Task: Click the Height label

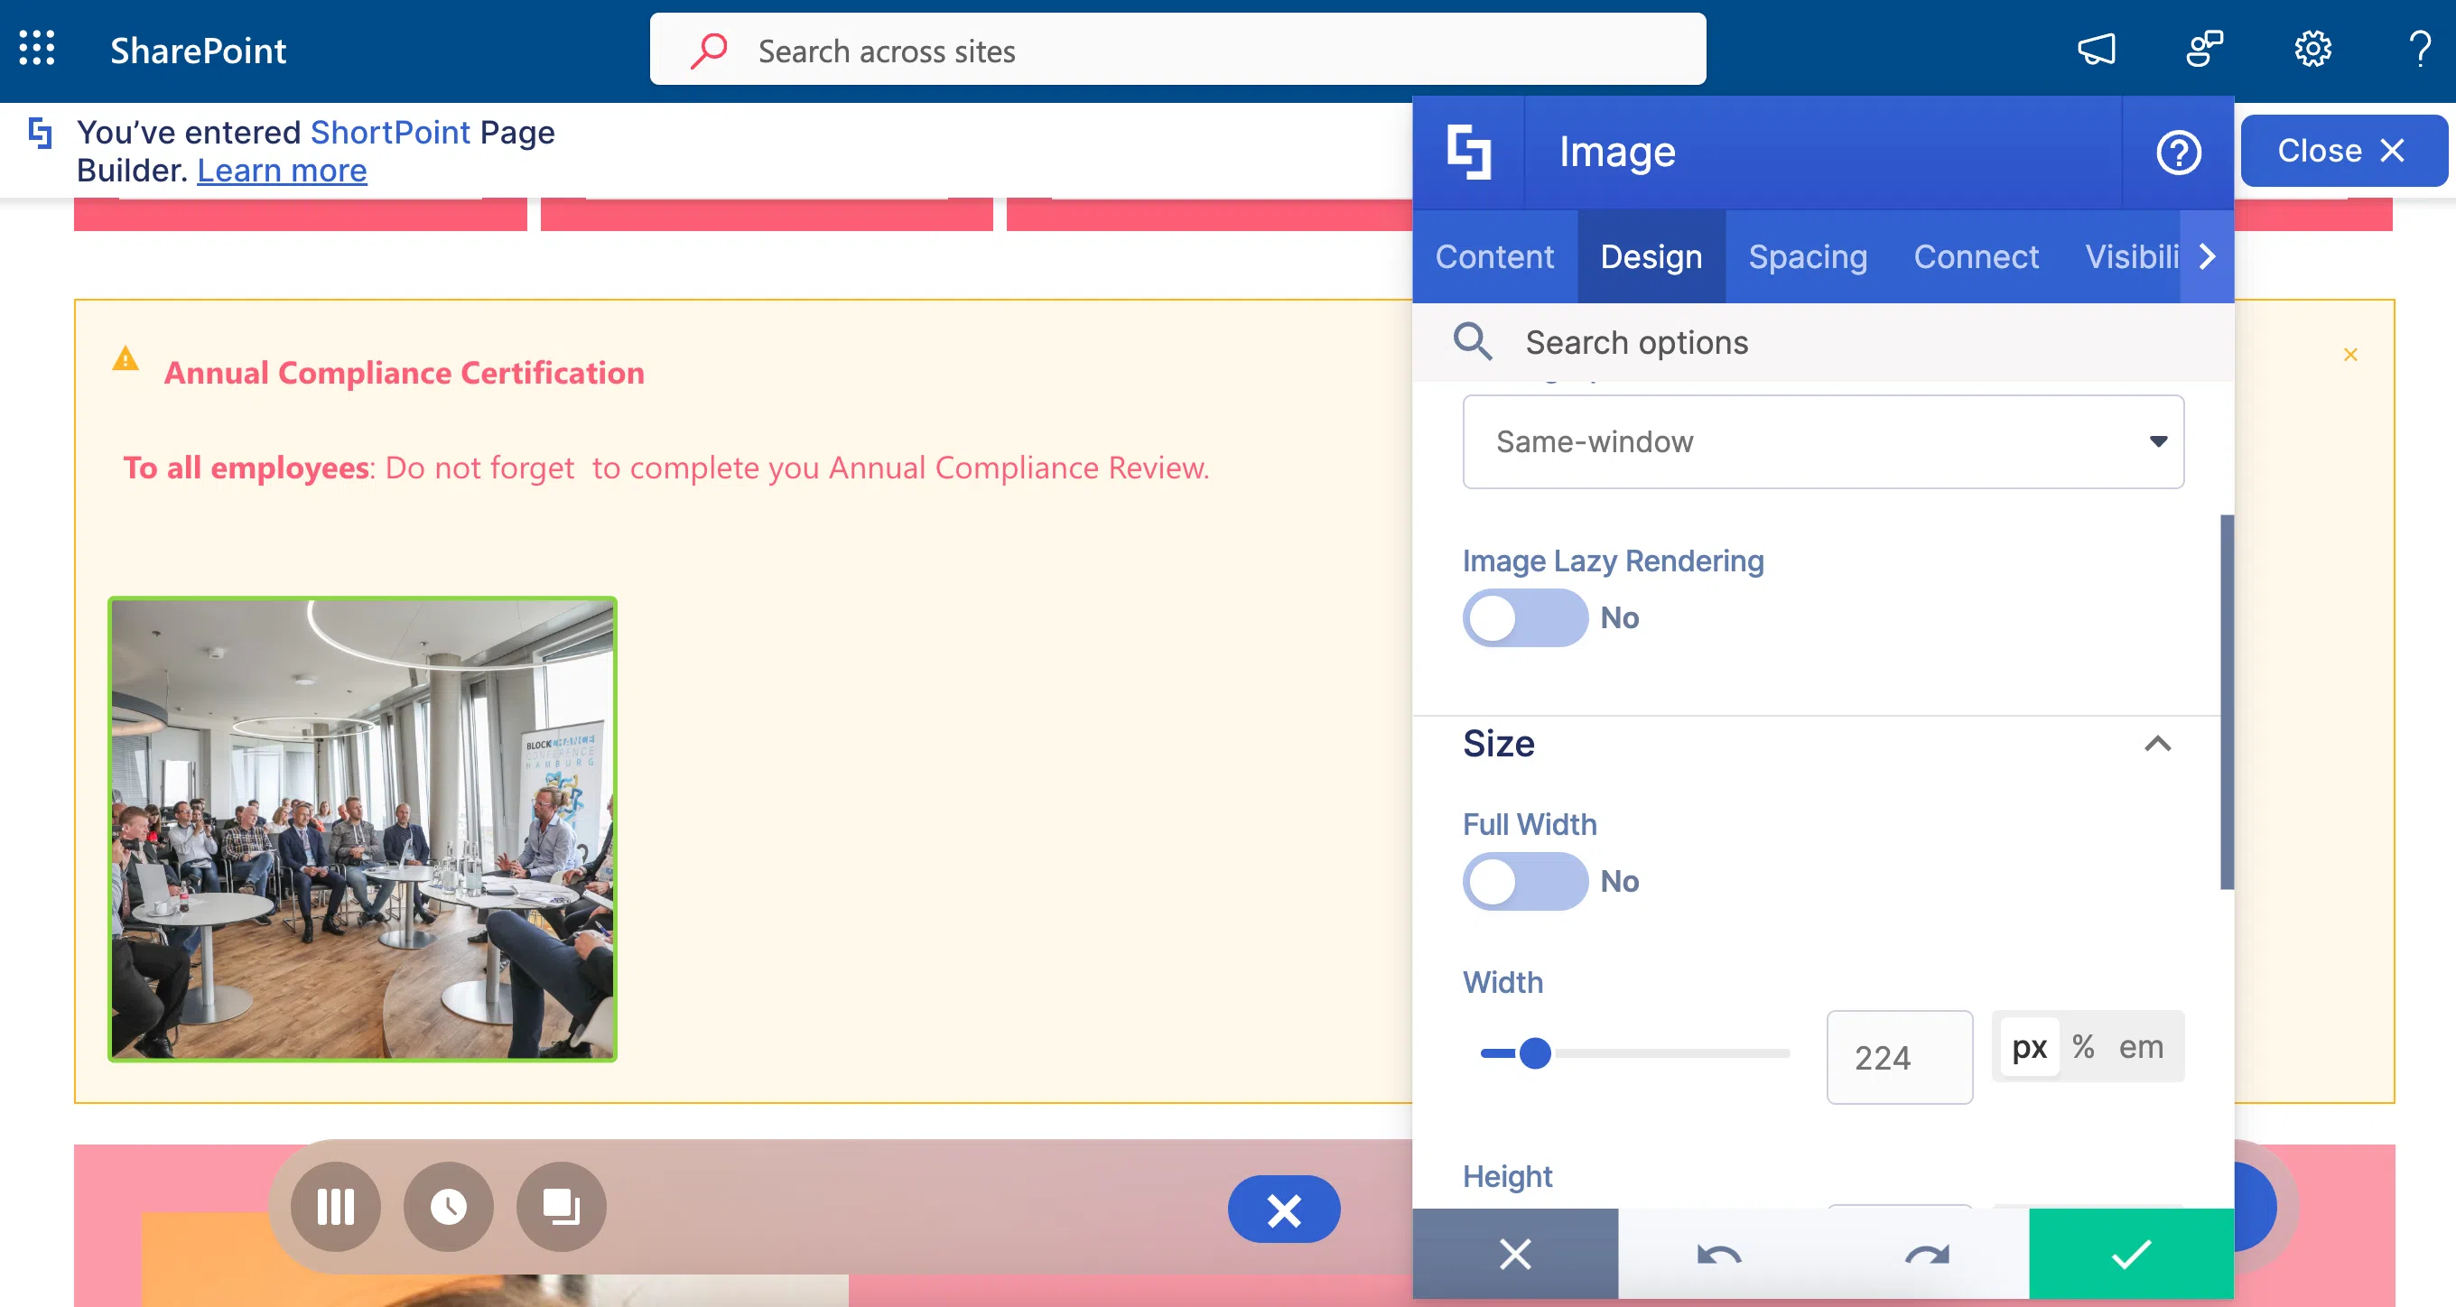Action: coord(1507,1176)
